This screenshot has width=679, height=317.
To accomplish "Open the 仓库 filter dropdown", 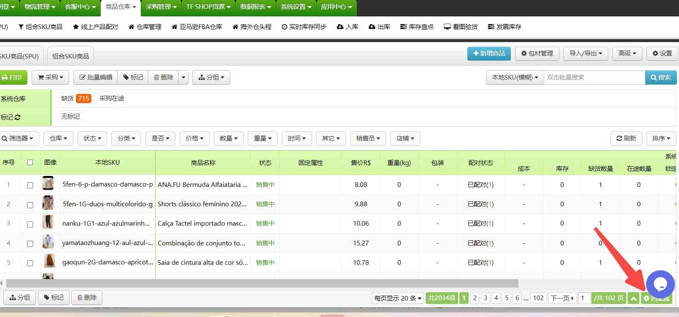I will tap(58, 139).
